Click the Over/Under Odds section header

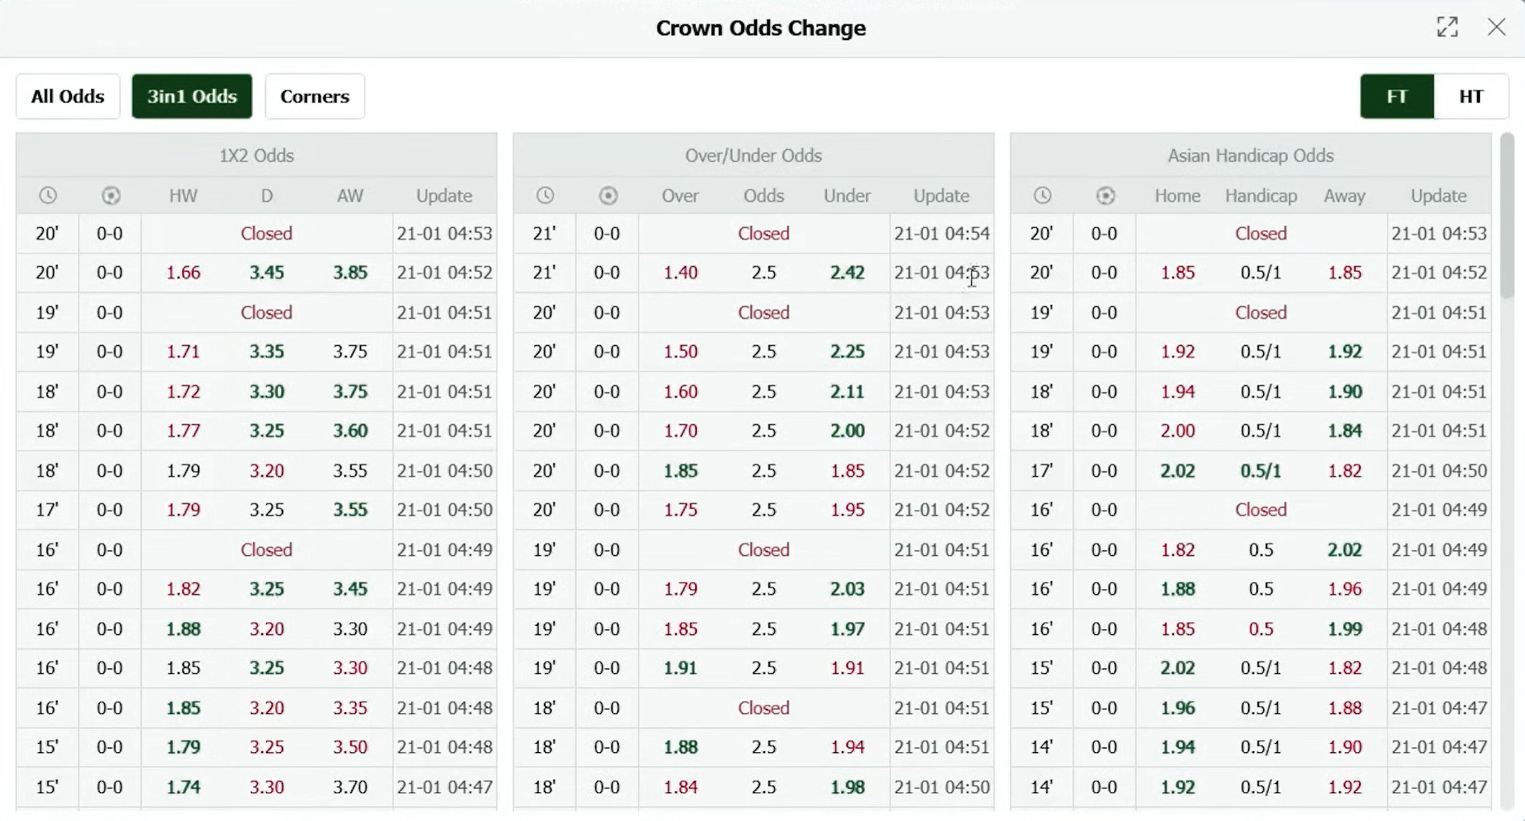pos(753,156)
